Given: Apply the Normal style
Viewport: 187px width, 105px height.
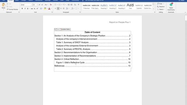Looking at the screenshot, I should pos(86,7).
